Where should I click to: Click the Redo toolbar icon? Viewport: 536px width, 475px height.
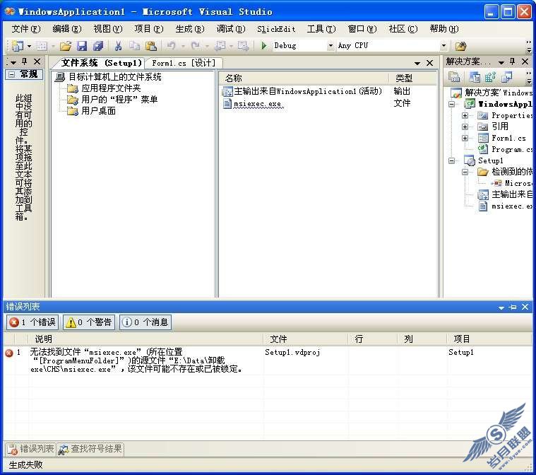point(195,45)
